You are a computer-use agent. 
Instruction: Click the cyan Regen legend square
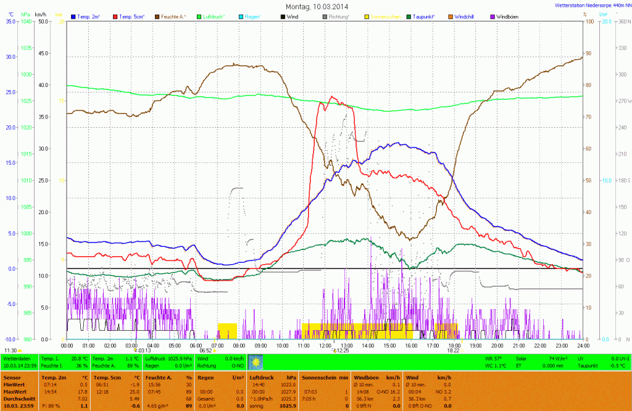241,17
